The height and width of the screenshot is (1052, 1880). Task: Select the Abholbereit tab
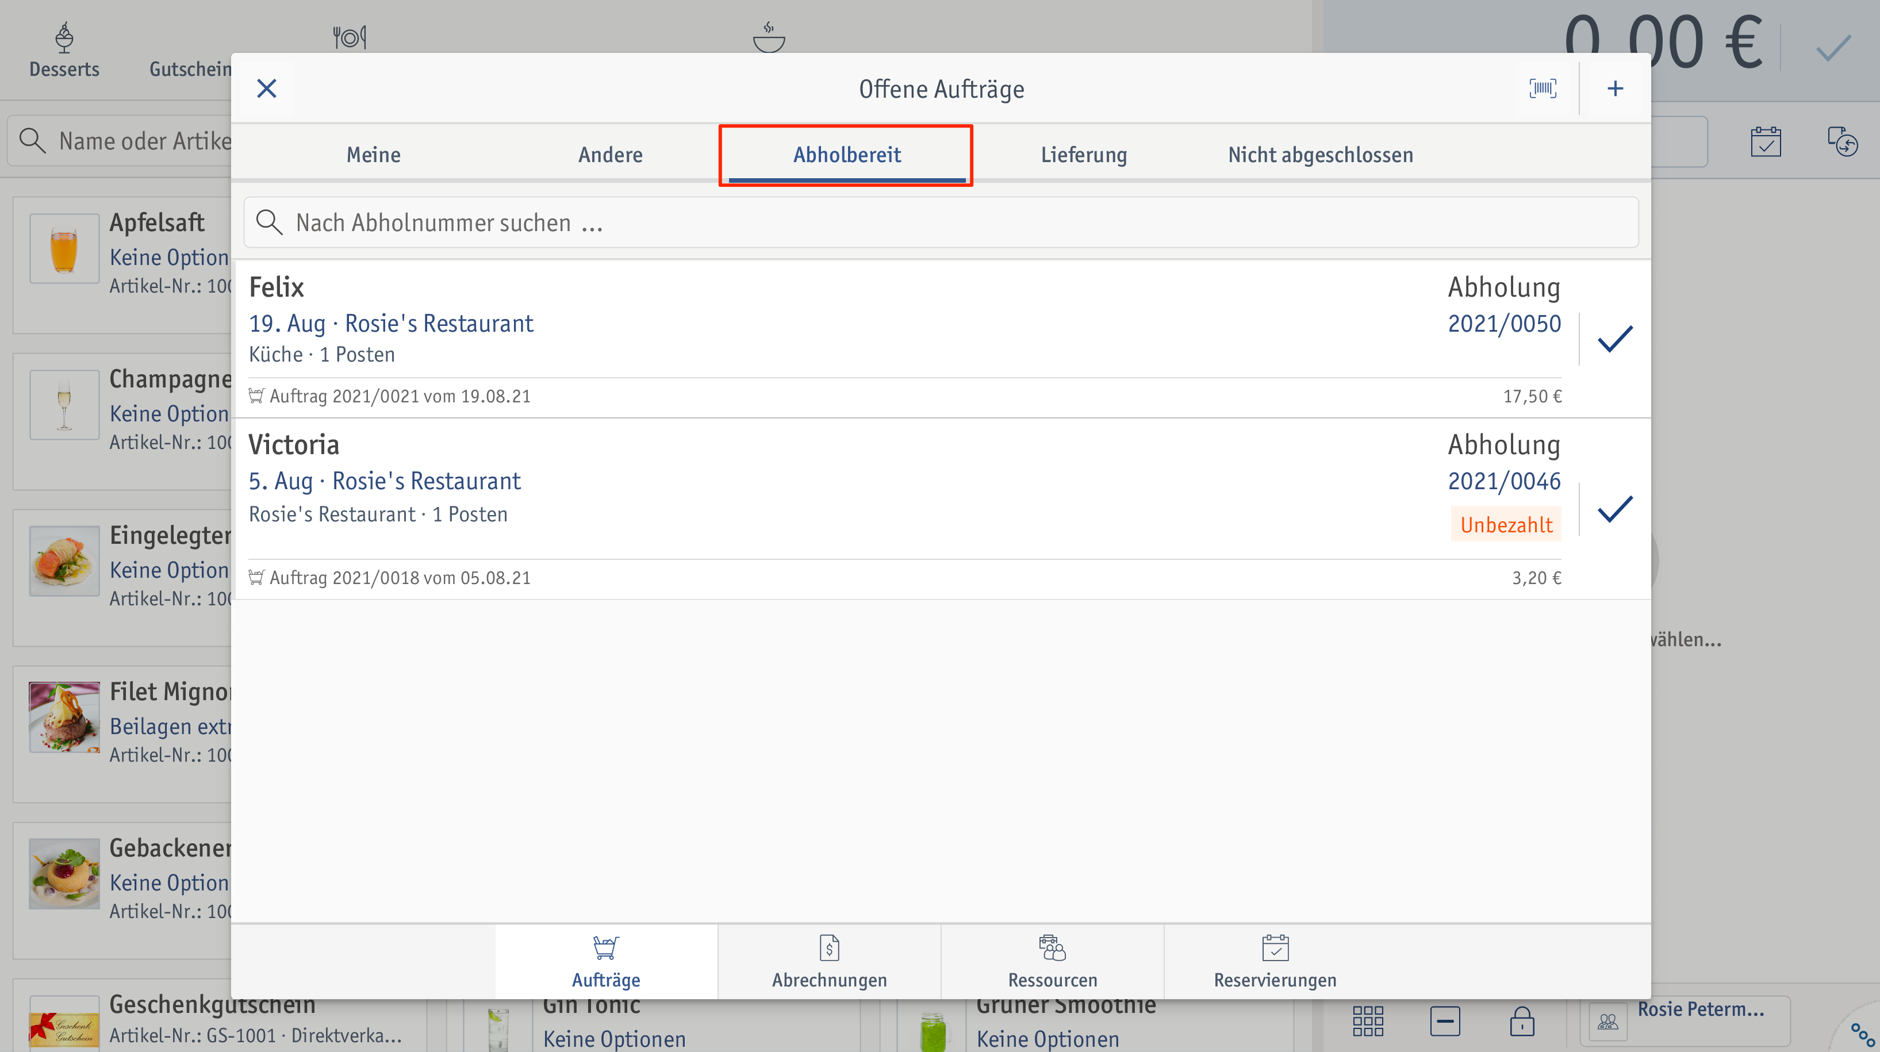coord(847,155)
